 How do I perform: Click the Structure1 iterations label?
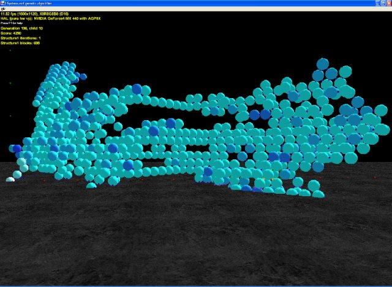click(x=21, y=38)
